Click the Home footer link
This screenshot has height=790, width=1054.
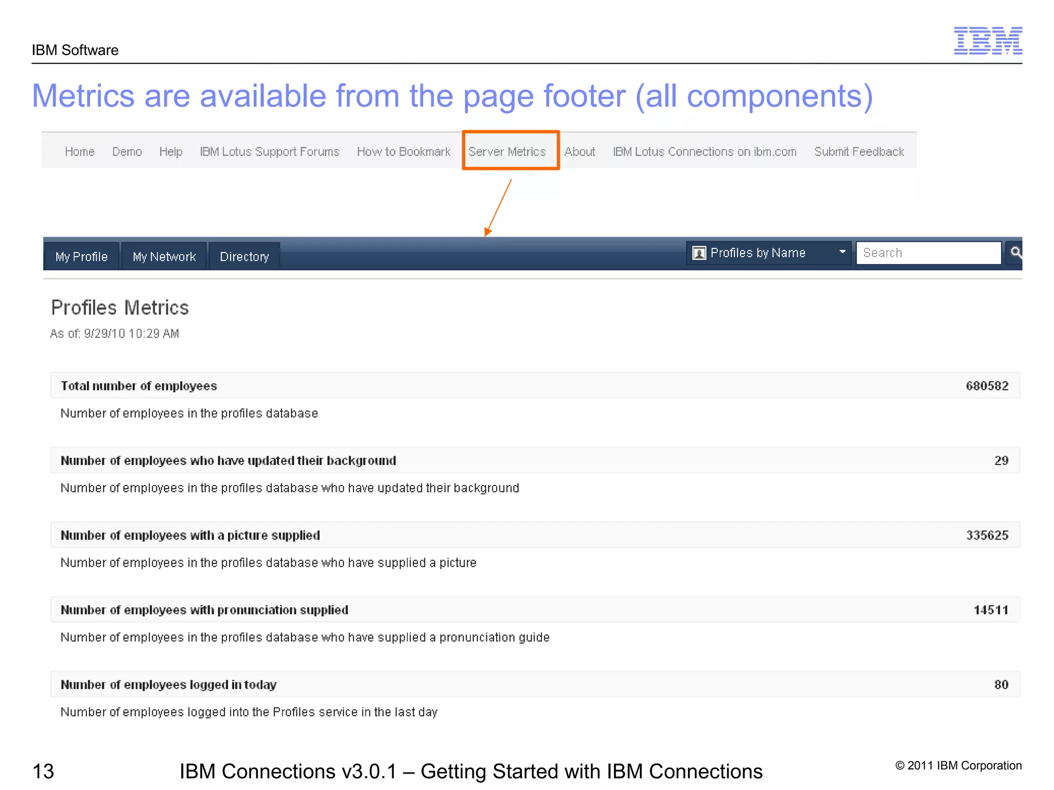point(80,152)
